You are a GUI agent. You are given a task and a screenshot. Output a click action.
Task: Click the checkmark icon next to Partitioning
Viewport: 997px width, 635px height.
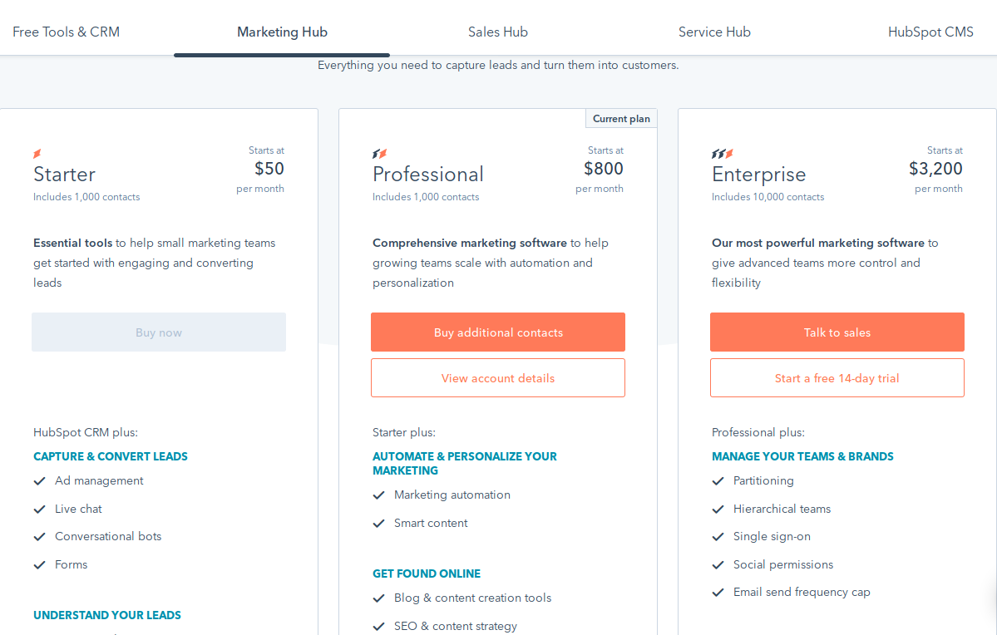pyautogui.click(x=718, y=481)
